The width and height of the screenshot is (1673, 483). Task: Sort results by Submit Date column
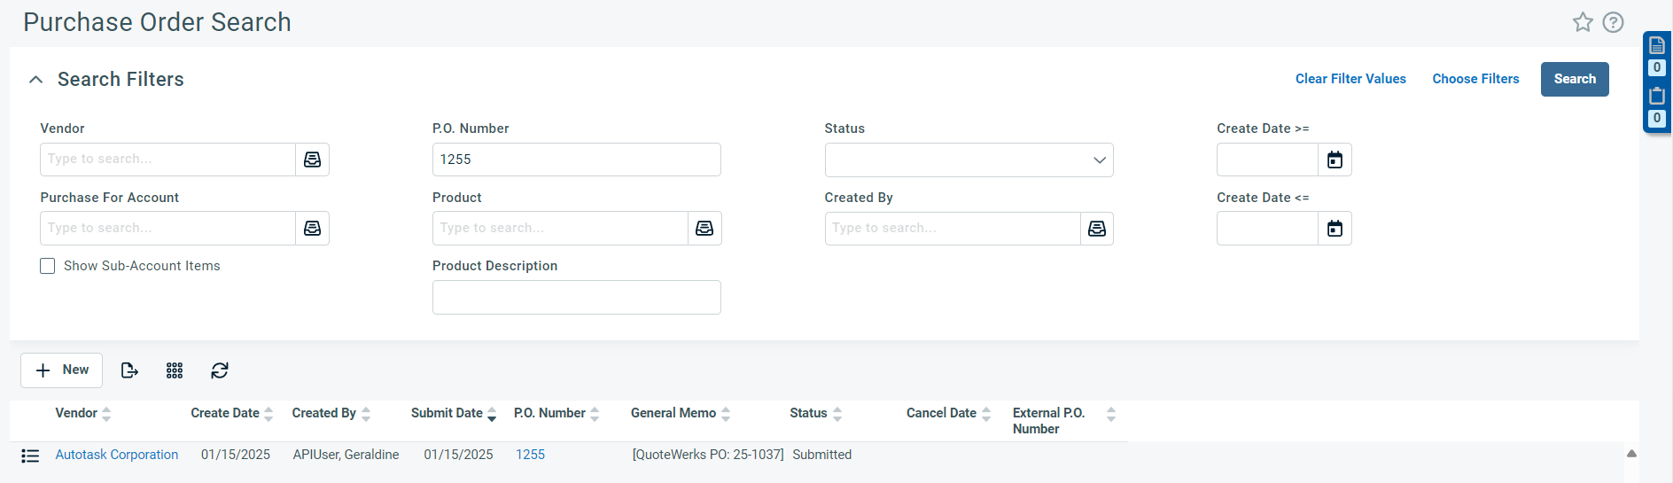447,413
